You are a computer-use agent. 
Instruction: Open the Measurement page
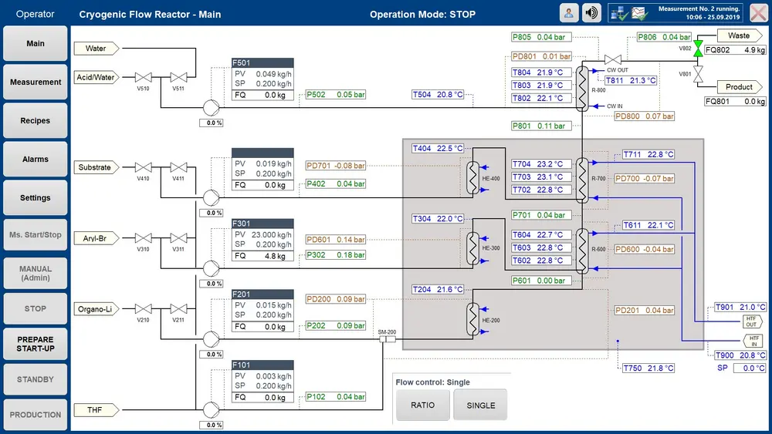36,82
